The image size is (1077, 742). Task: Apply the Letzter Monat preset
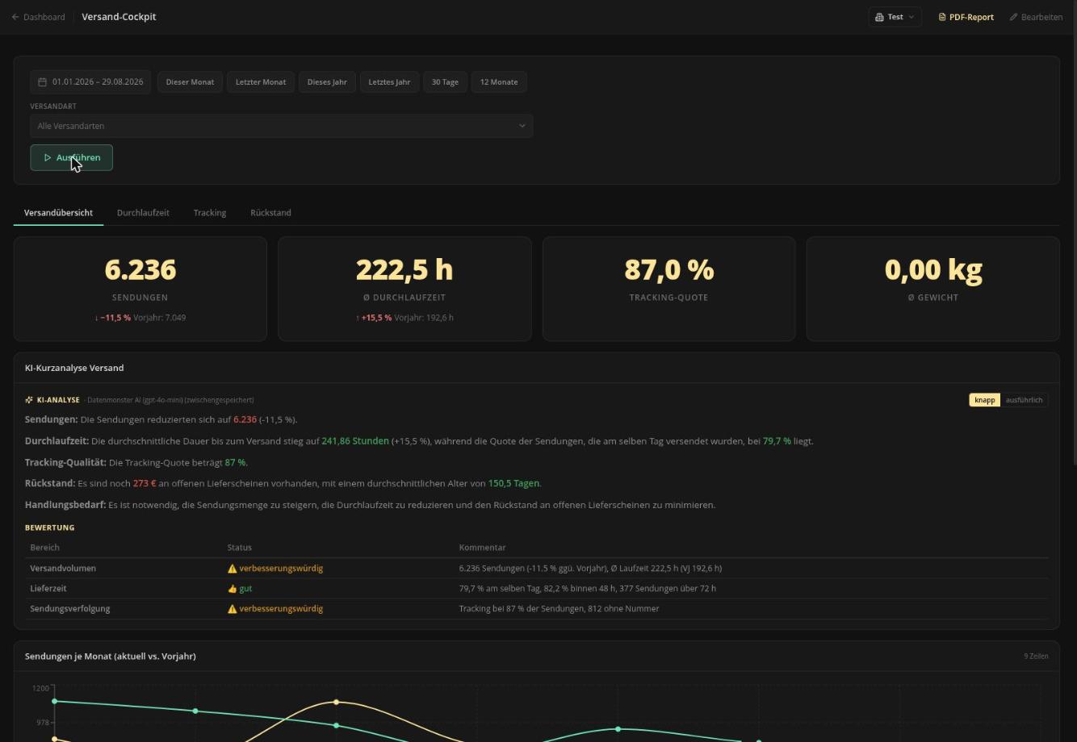(261, 82)
